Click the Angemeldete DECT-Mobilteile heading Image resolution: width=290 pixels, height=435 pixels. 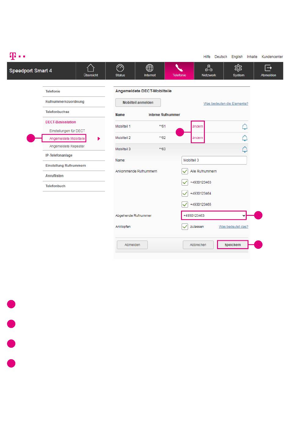pos(143,91)
